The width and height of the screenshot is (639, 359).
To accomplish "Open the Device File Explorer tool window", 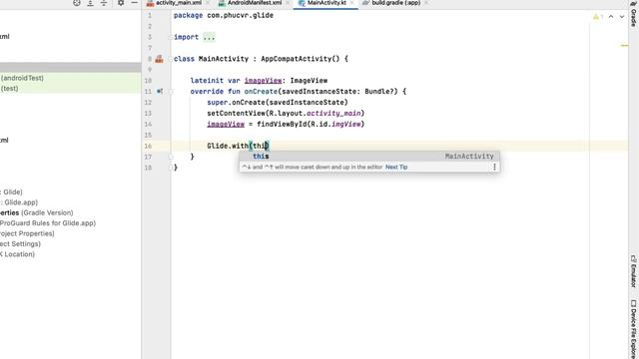I will 633,329.
